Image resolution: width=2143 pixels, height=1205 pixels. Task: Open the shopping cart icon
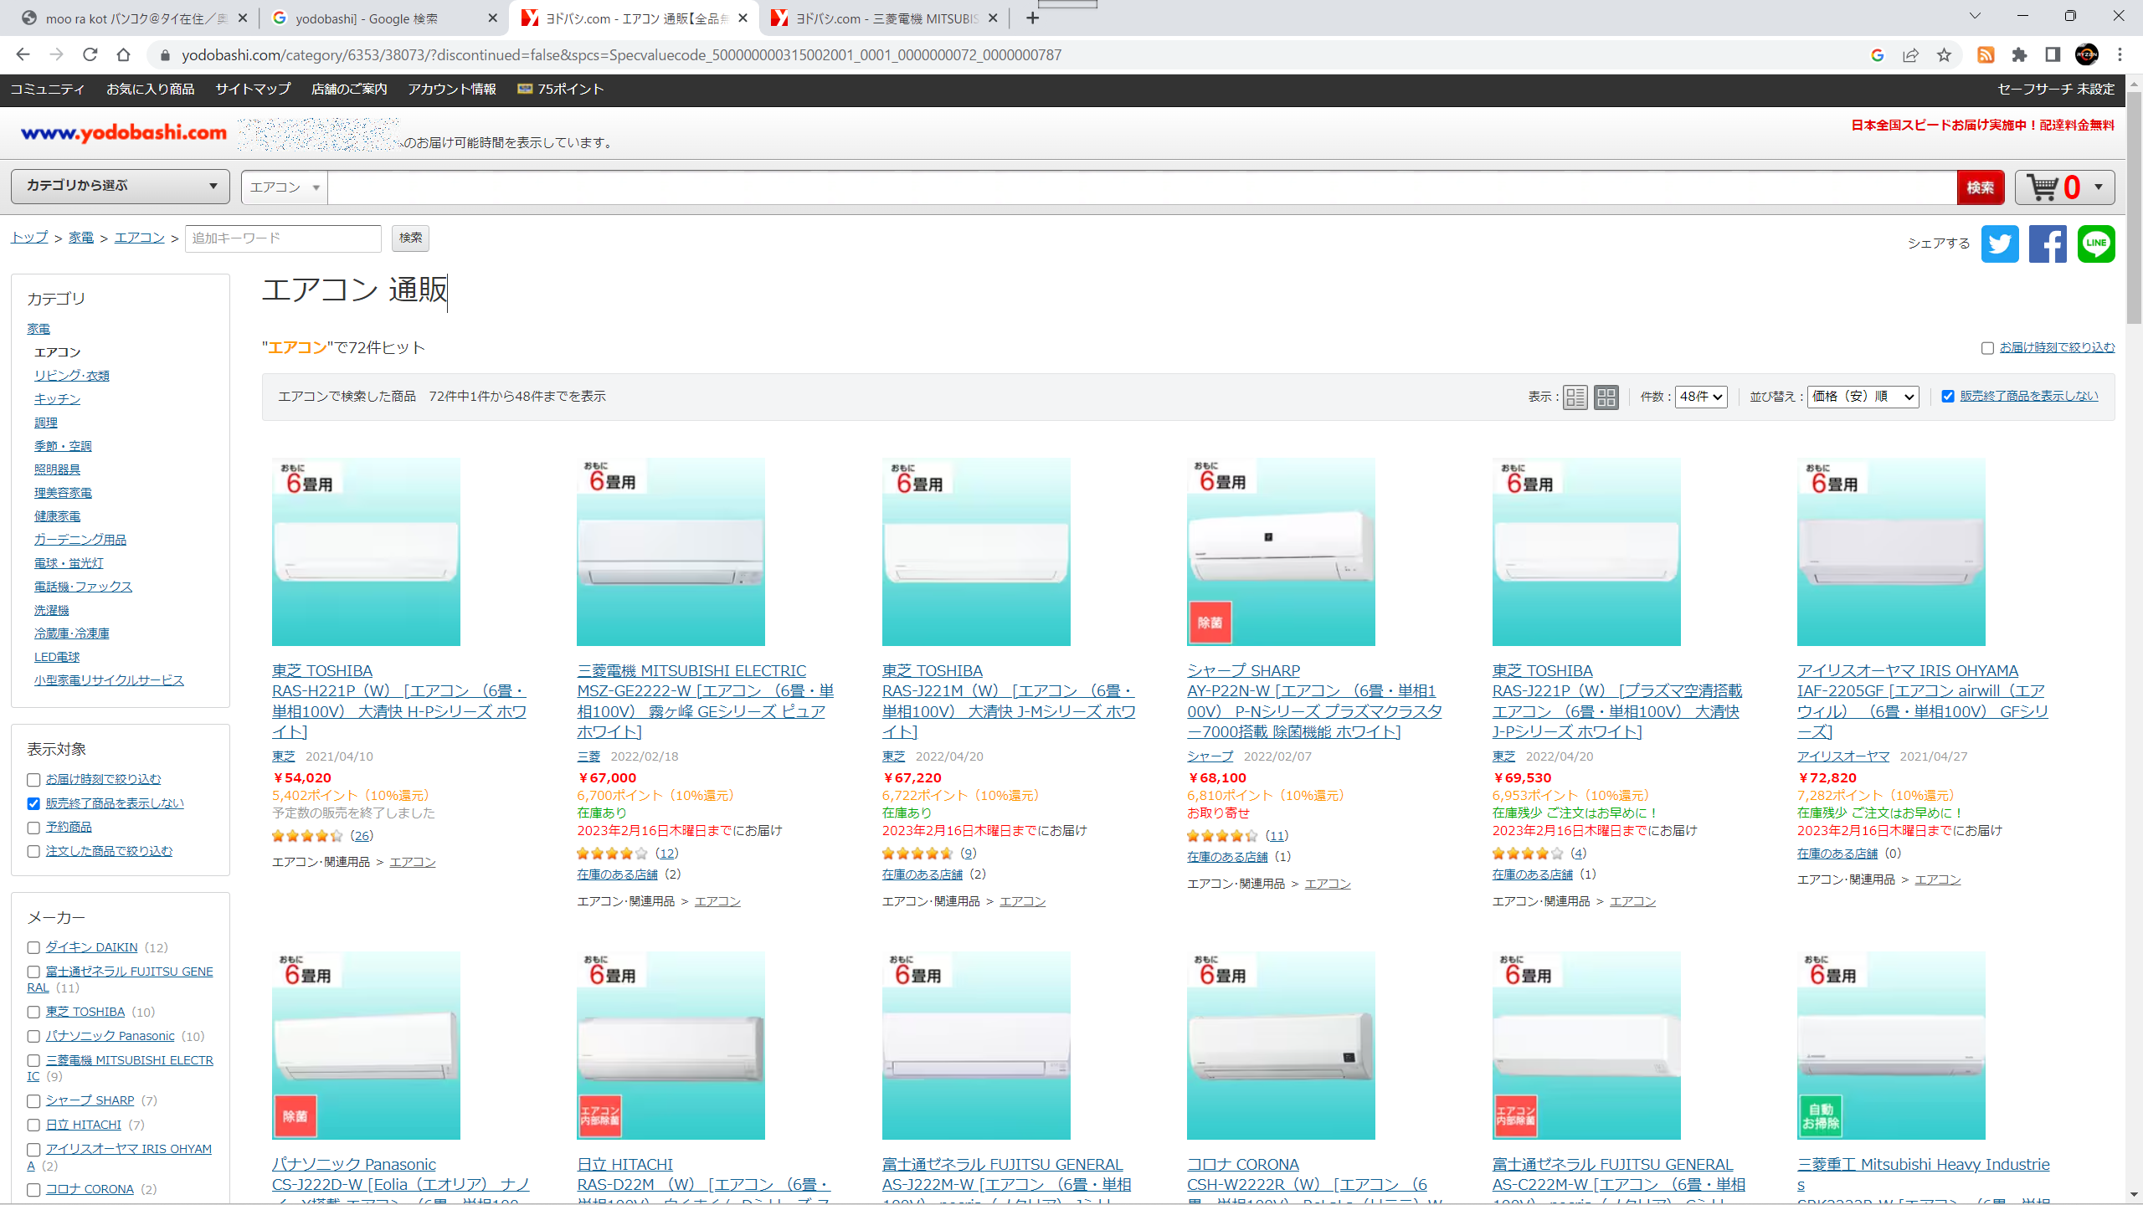click(2043, 187)
